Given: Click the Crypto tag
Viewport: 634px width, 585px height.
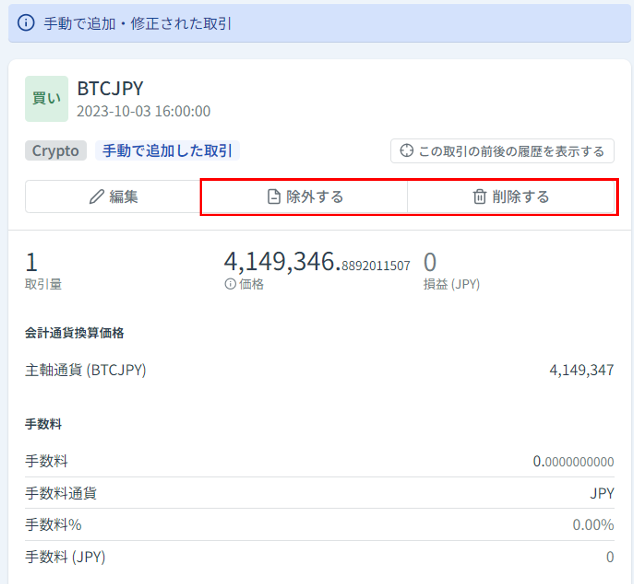Looking at the screenshot, I should pyautogui.click(x=56, y=151).
